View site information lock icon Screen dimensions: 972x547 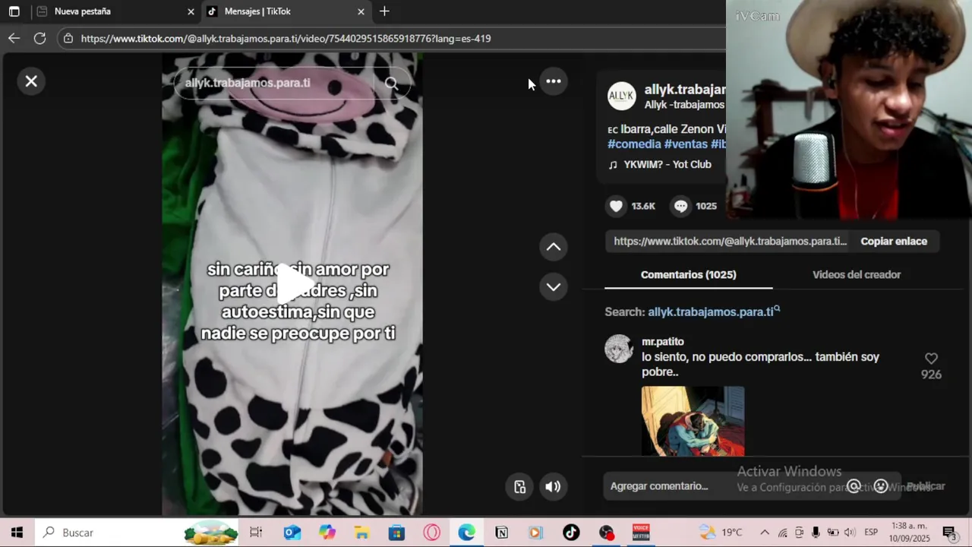point(68,38)
